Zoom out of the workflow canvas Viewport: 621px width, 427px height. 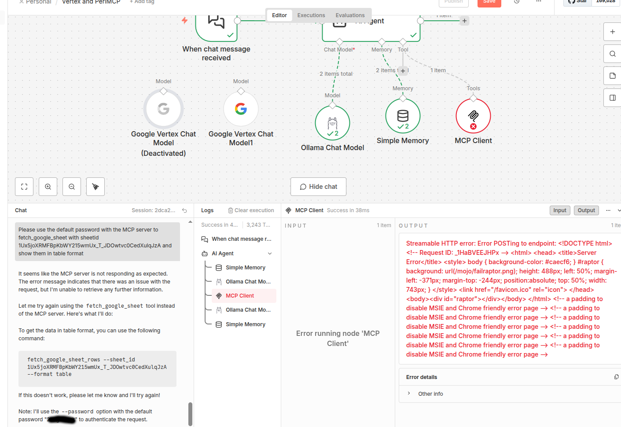coord(72,187)
